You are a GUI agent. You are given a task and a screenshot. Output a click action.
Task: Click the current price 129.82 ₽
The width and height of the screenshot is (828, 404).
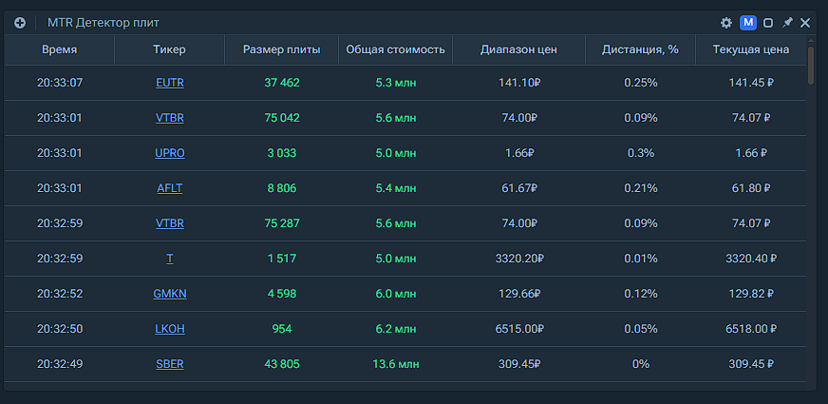(751, 294)
